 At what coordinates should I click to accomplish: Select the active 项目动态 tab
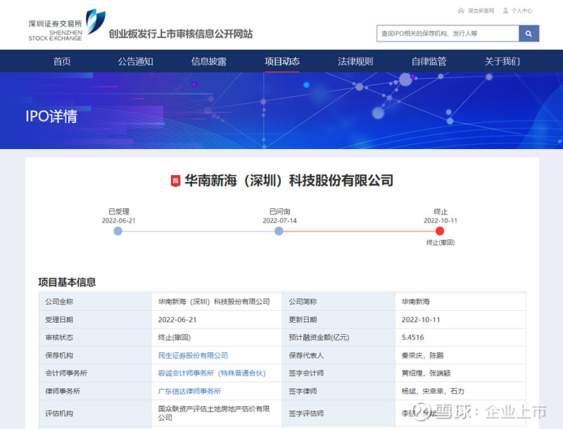pyautogui.click(x=281, y=62)
